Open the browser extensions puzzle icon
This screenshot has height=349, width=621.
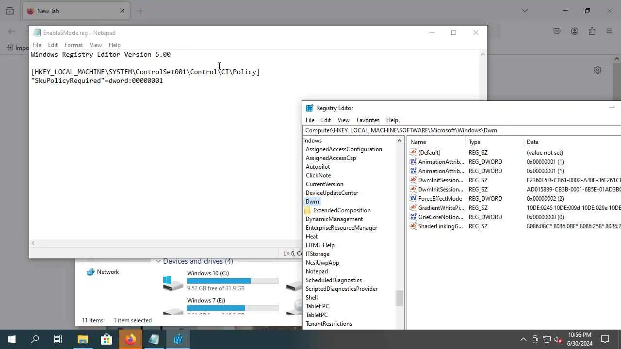pyautogui.click(x=592, y=31)
